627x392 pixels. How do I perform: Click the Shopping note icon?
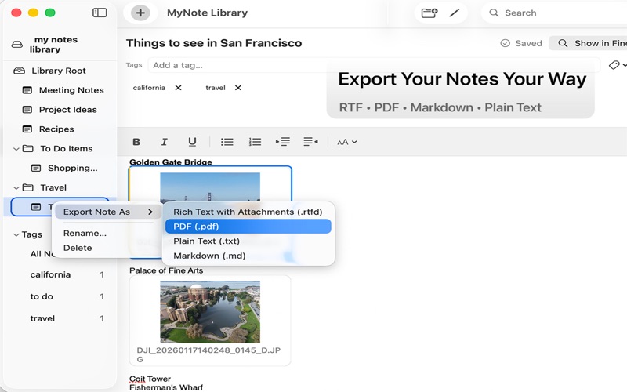(x=36, y=168)
